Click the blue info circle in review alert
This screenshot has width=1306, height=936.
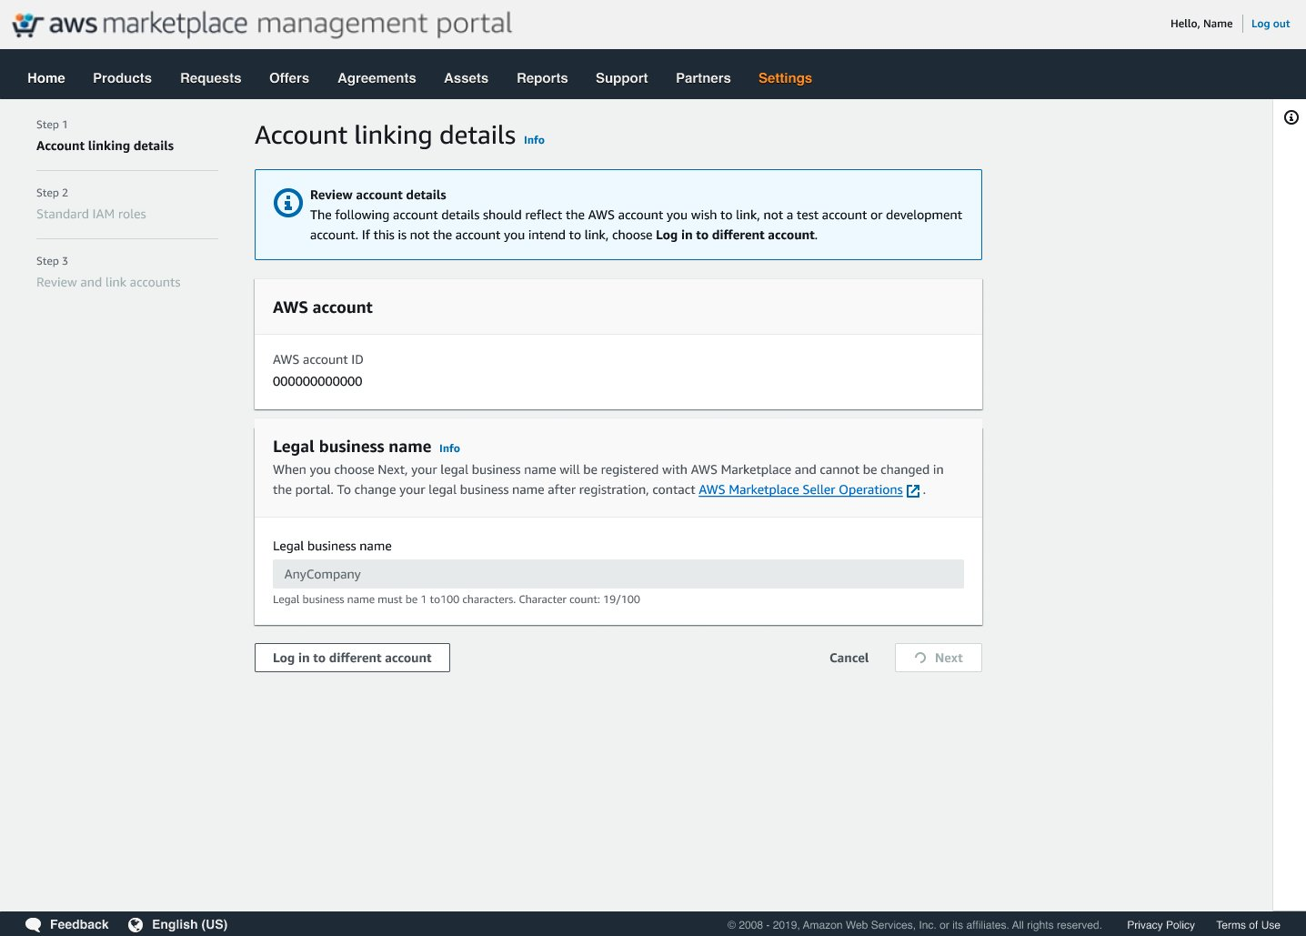tap(288, 203)
